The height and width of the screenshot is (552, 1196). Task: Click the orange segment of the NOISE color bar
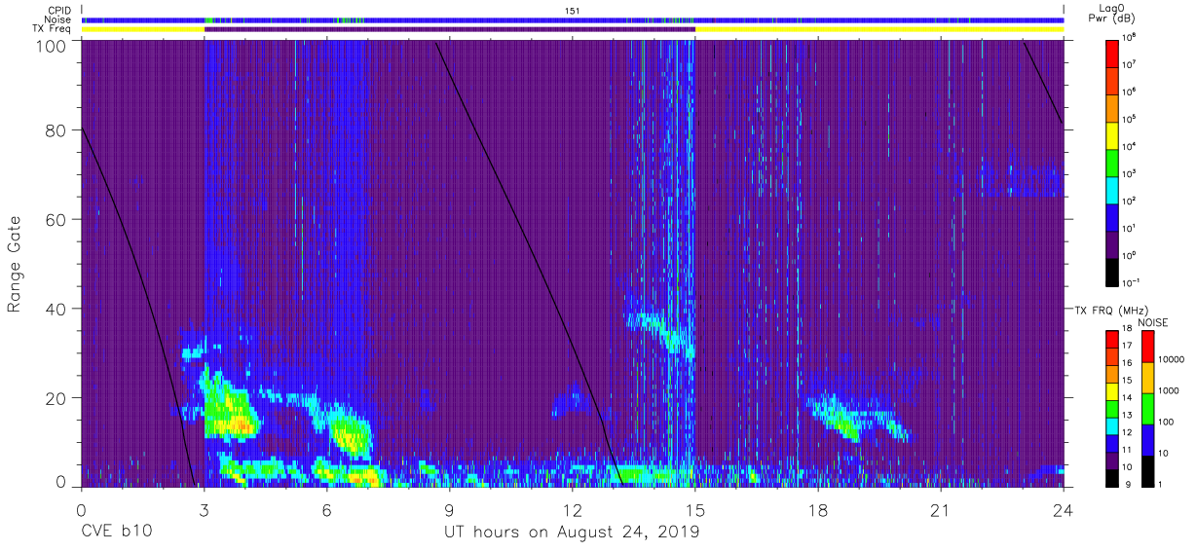coord(1146,378)
